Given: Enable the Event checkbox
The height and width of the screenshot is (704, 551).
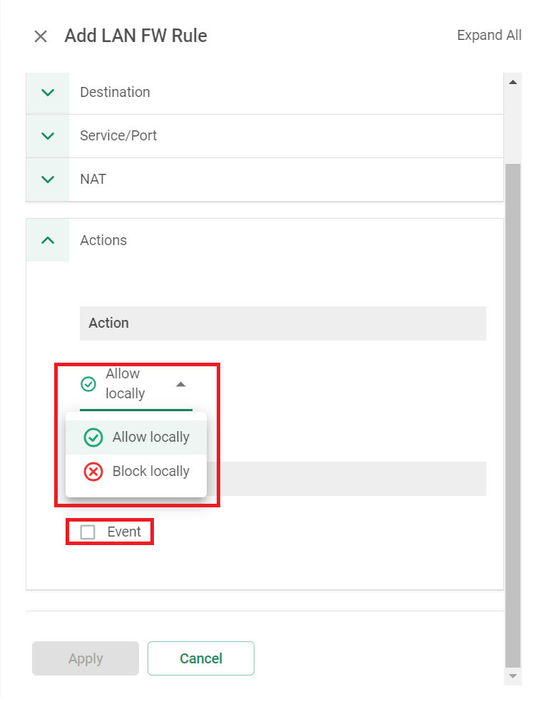Looking at the screenshot, I should point(88,532).
